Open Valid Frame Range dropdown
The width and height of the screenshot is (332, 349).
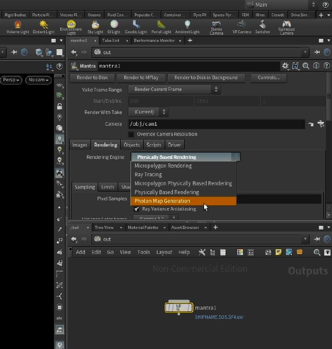(x=174, y=89)
